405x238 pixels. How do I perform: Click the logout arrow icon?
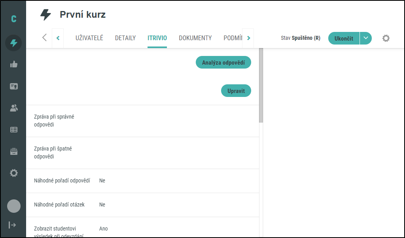click(x=13, y=225)
